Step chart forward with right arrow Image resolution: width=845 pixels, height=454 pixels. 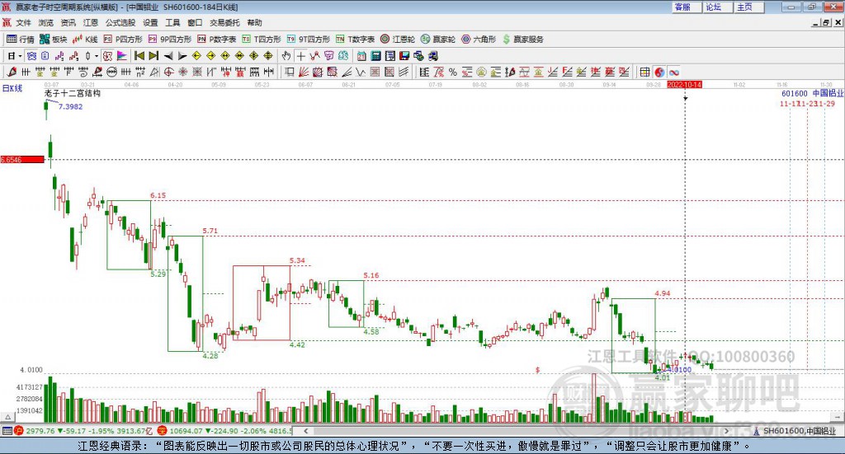click(182, 56)
